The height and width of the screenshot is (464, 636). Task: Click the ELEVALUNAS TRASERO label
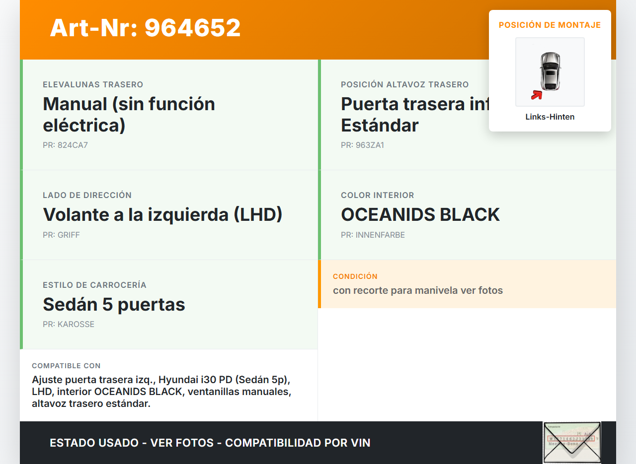(x=93, y=85)
